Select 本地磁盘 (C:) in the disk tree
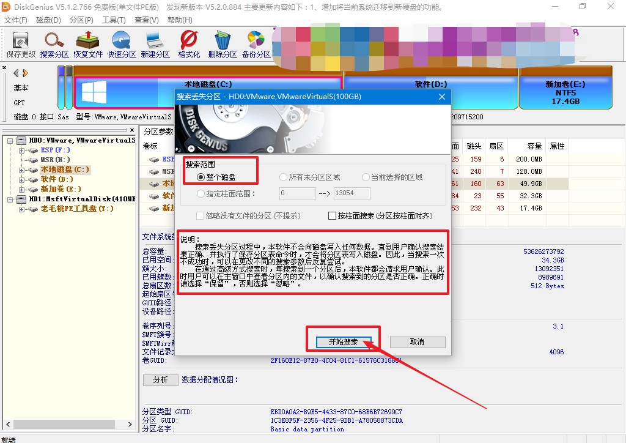Screen dimensions: 626x443 click(x=65, y=169)
